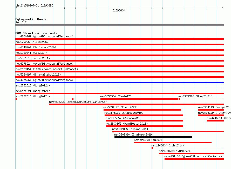Open the nsv6548904 (Sedlazeck2020) variant
The width and height of the screenshot is (231, 169).
point(36,47)
